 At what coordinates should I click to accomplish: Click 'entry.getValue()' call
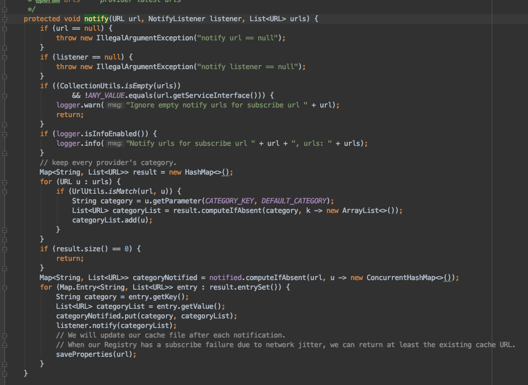tap(189, 306)
